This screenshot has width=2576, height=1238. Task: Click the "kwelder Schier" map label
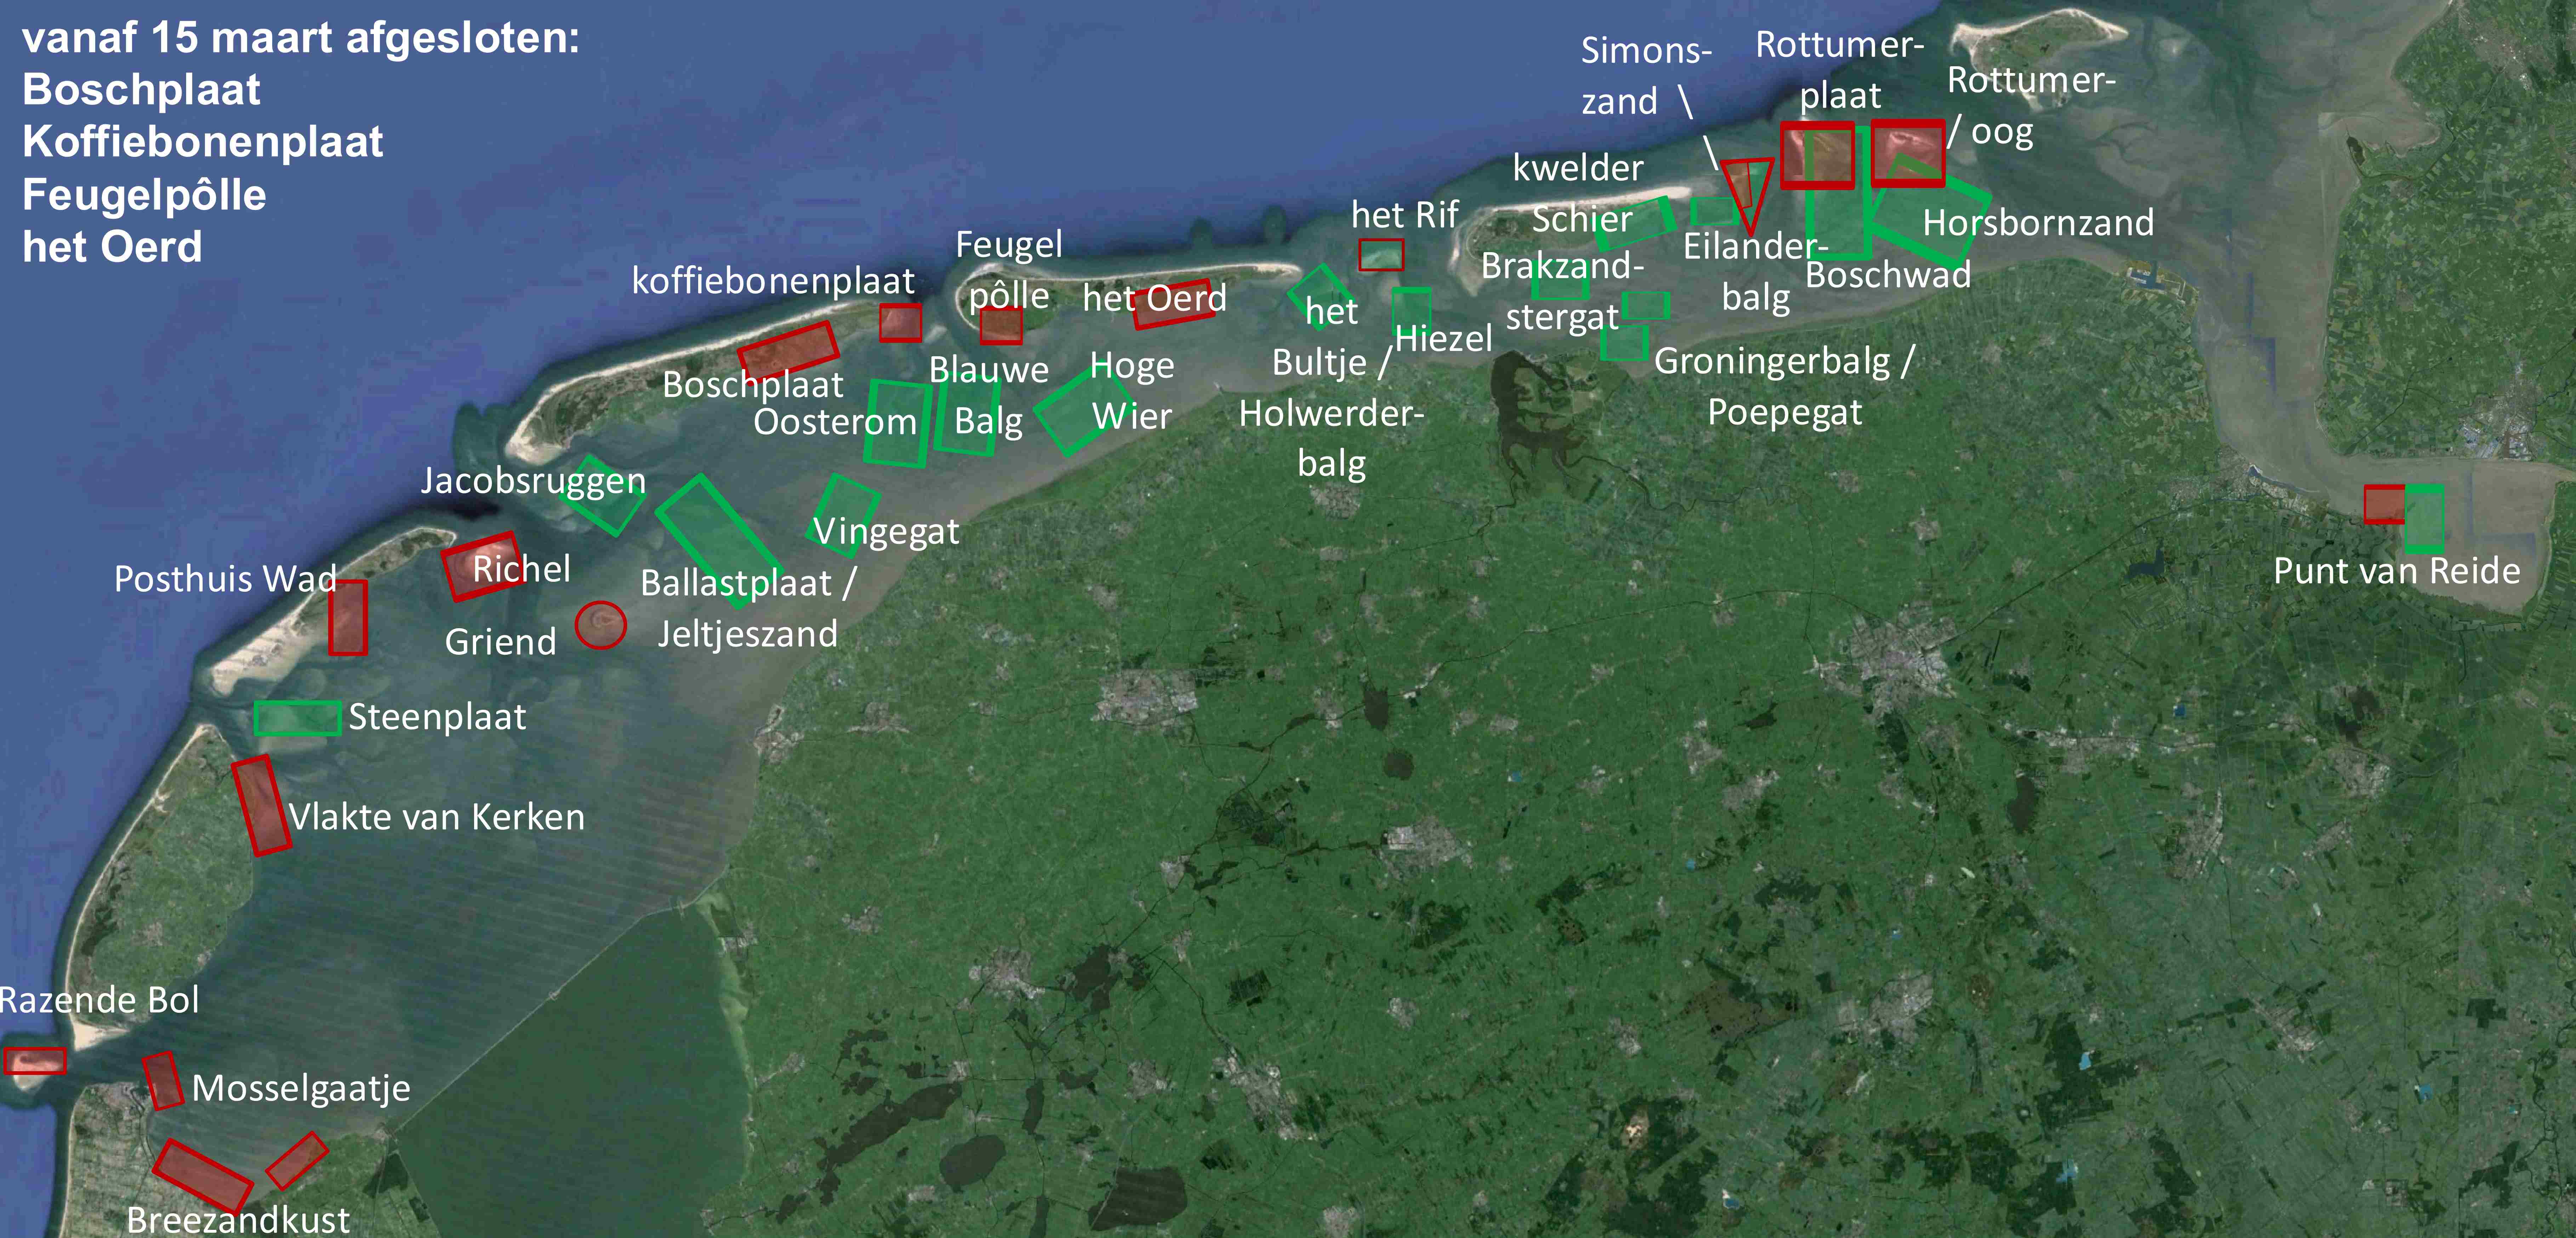[1578, 193]
